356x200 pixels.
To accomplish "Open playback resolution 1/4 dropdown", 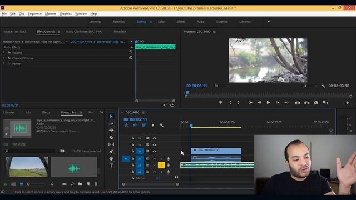I will pyautogui.click(x=309, y=86).
